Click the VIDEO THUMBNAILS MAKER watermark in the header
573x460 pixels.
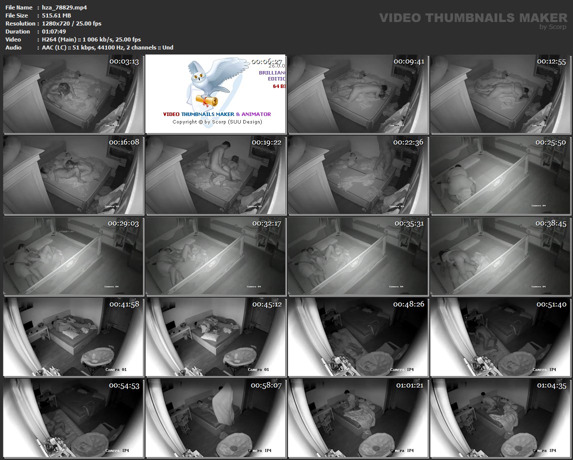[473, 18]
